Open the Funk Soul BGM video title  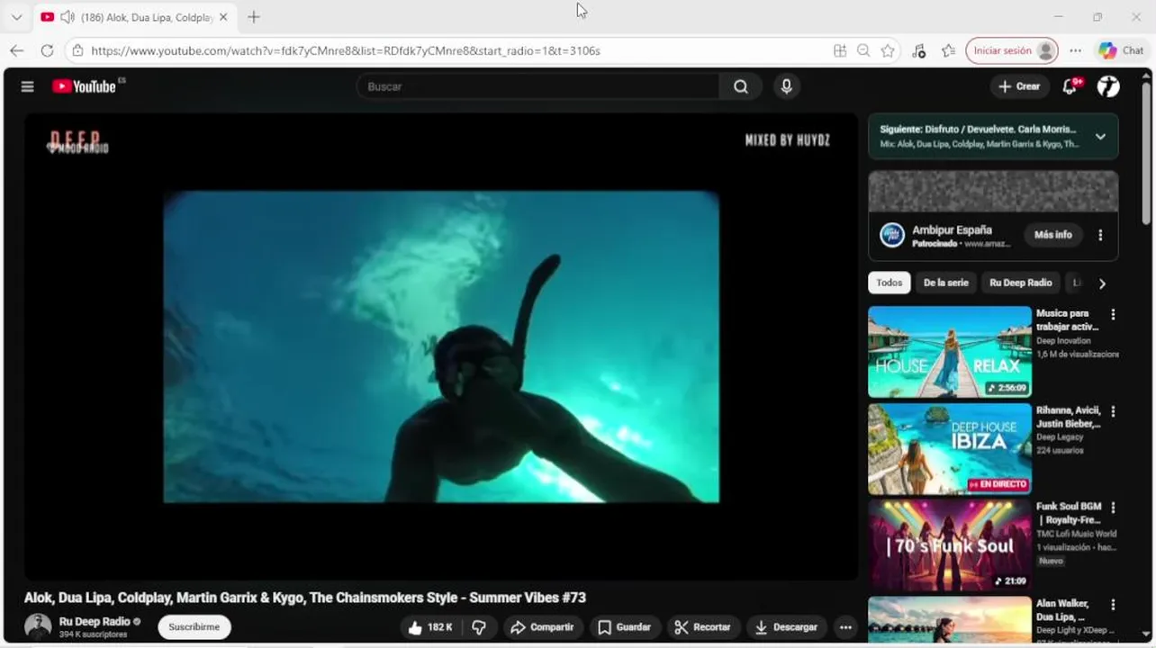click(x=1069, y=513)
